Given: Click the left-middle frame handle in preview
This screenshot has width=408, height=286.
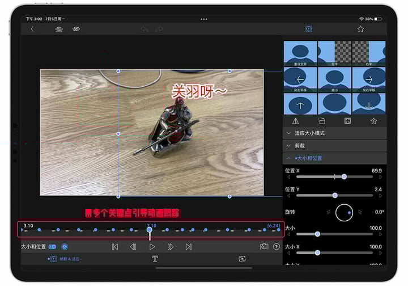Looking at the screenshot, I should (118, 134).
